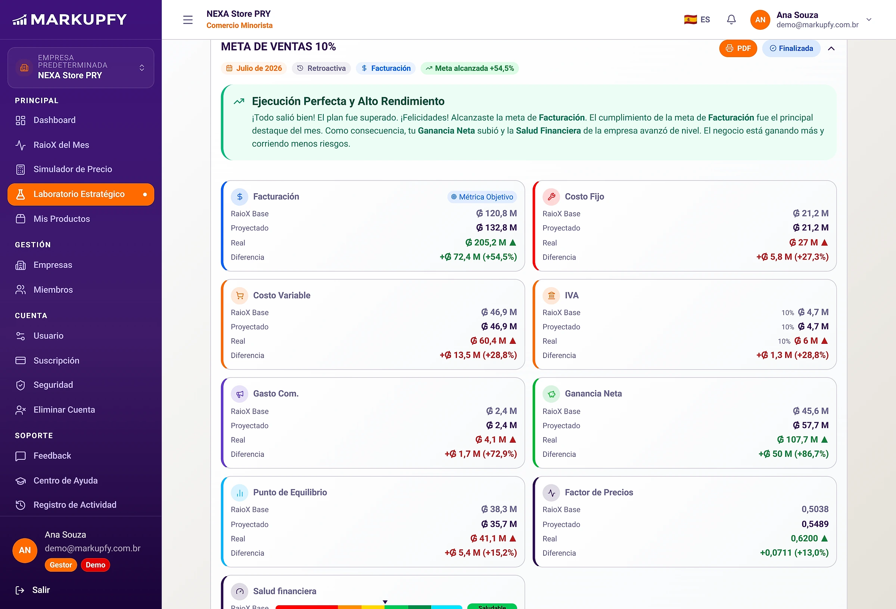Navigate to Empresas
This screenshot has height=609, width=896.
(x=81, y=265)
